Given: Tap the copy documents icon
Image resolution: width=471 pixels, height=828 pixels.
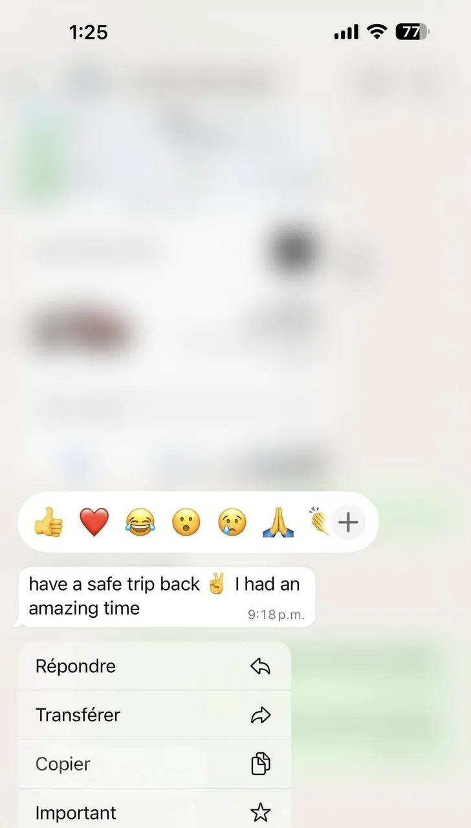Looking at the screenshot, I should pyautogui.click(x=260, y=764).
